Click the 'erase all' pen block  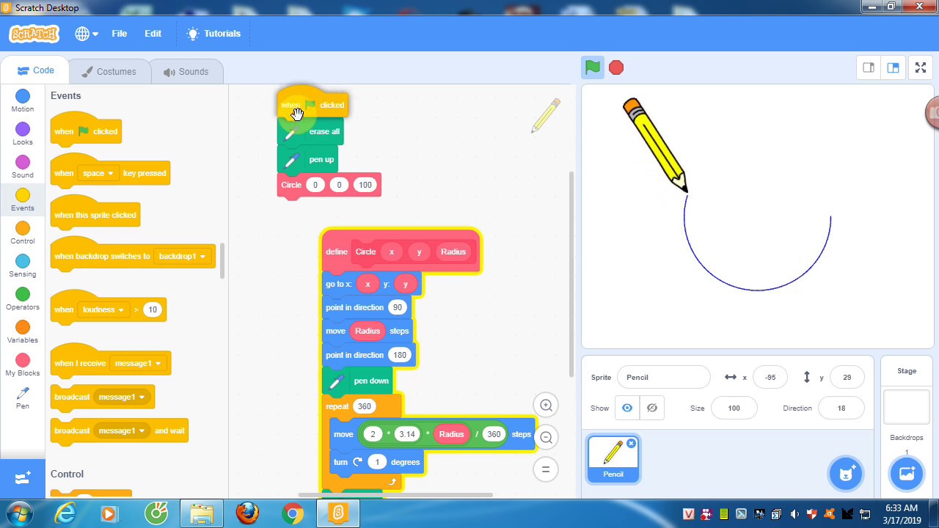point(310,131)
